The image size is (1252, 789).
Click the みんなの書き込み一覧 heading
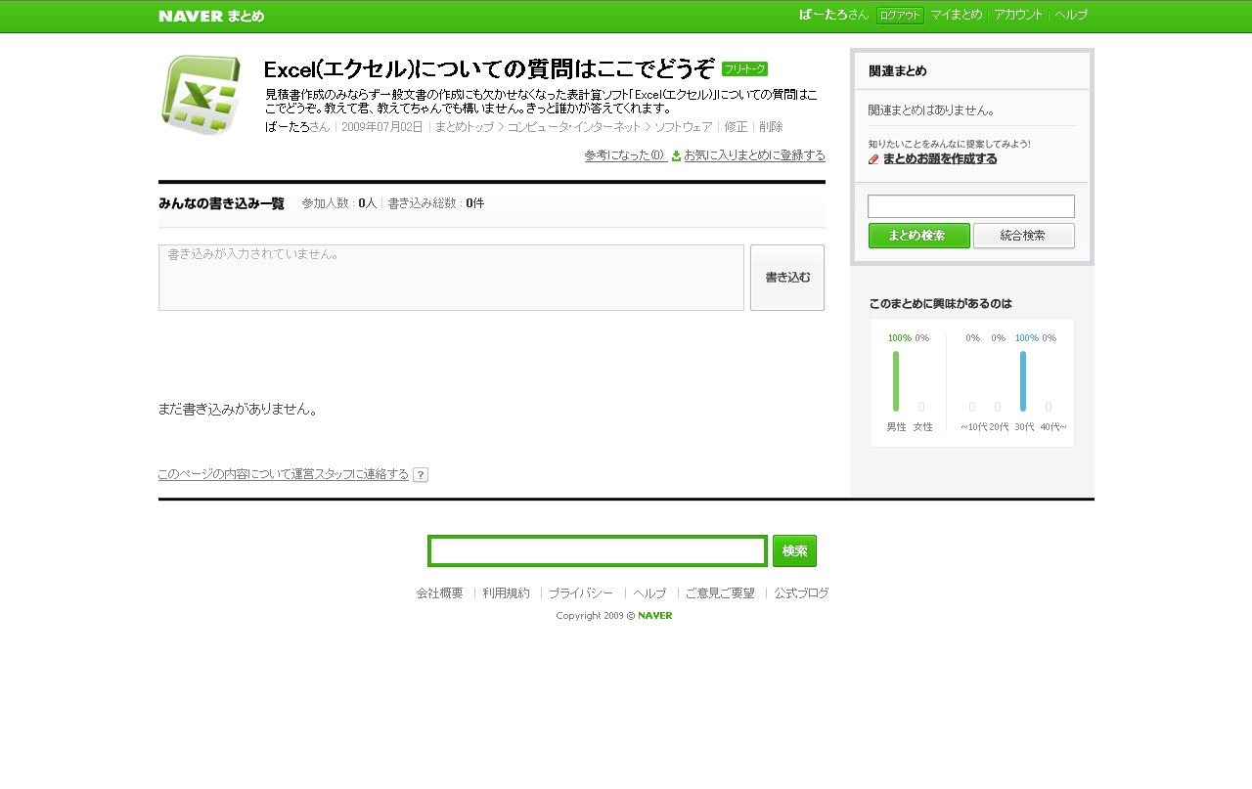point(221,203)
